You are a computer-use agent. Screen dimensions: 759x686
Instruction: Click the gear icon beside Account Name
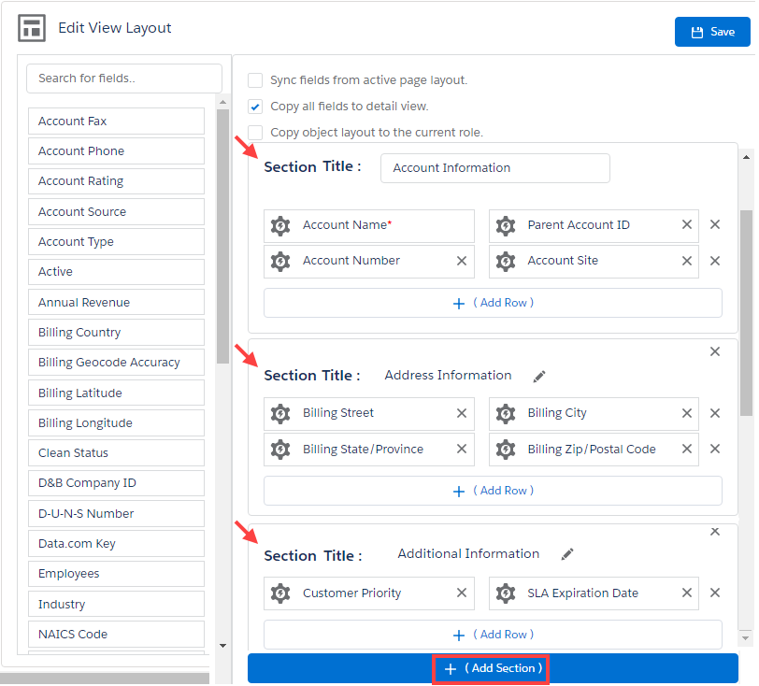coord(279,225)
